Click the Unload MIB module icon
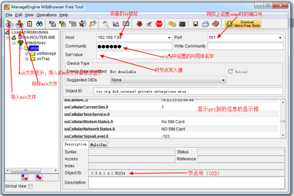 (x=19, y=24)
